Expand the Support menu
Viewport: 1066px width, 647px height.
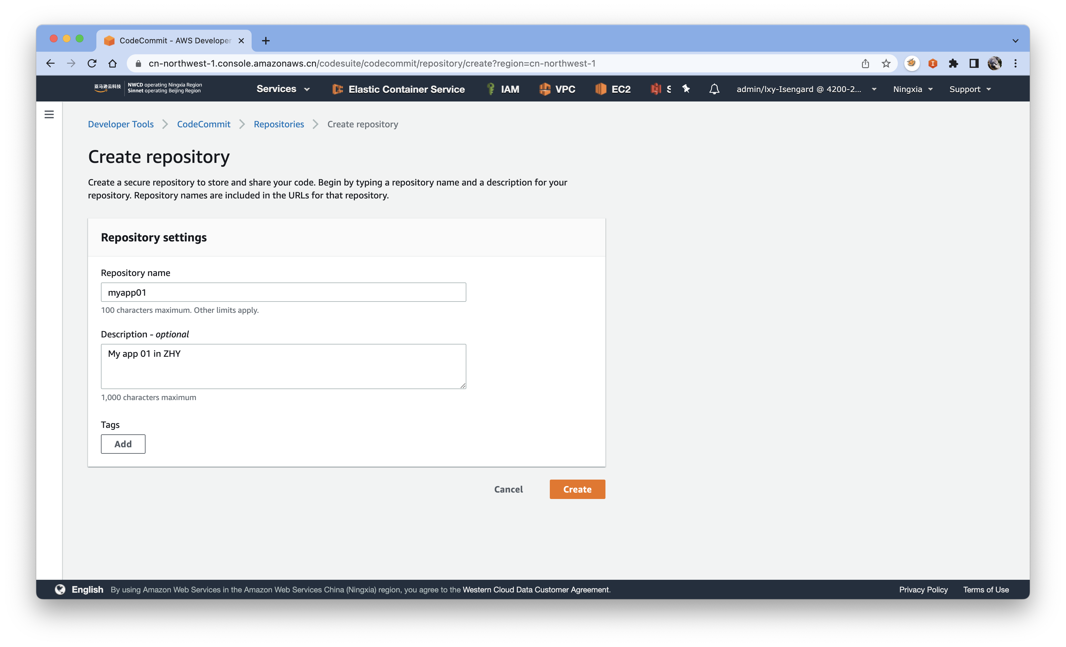tap(970, 89)
